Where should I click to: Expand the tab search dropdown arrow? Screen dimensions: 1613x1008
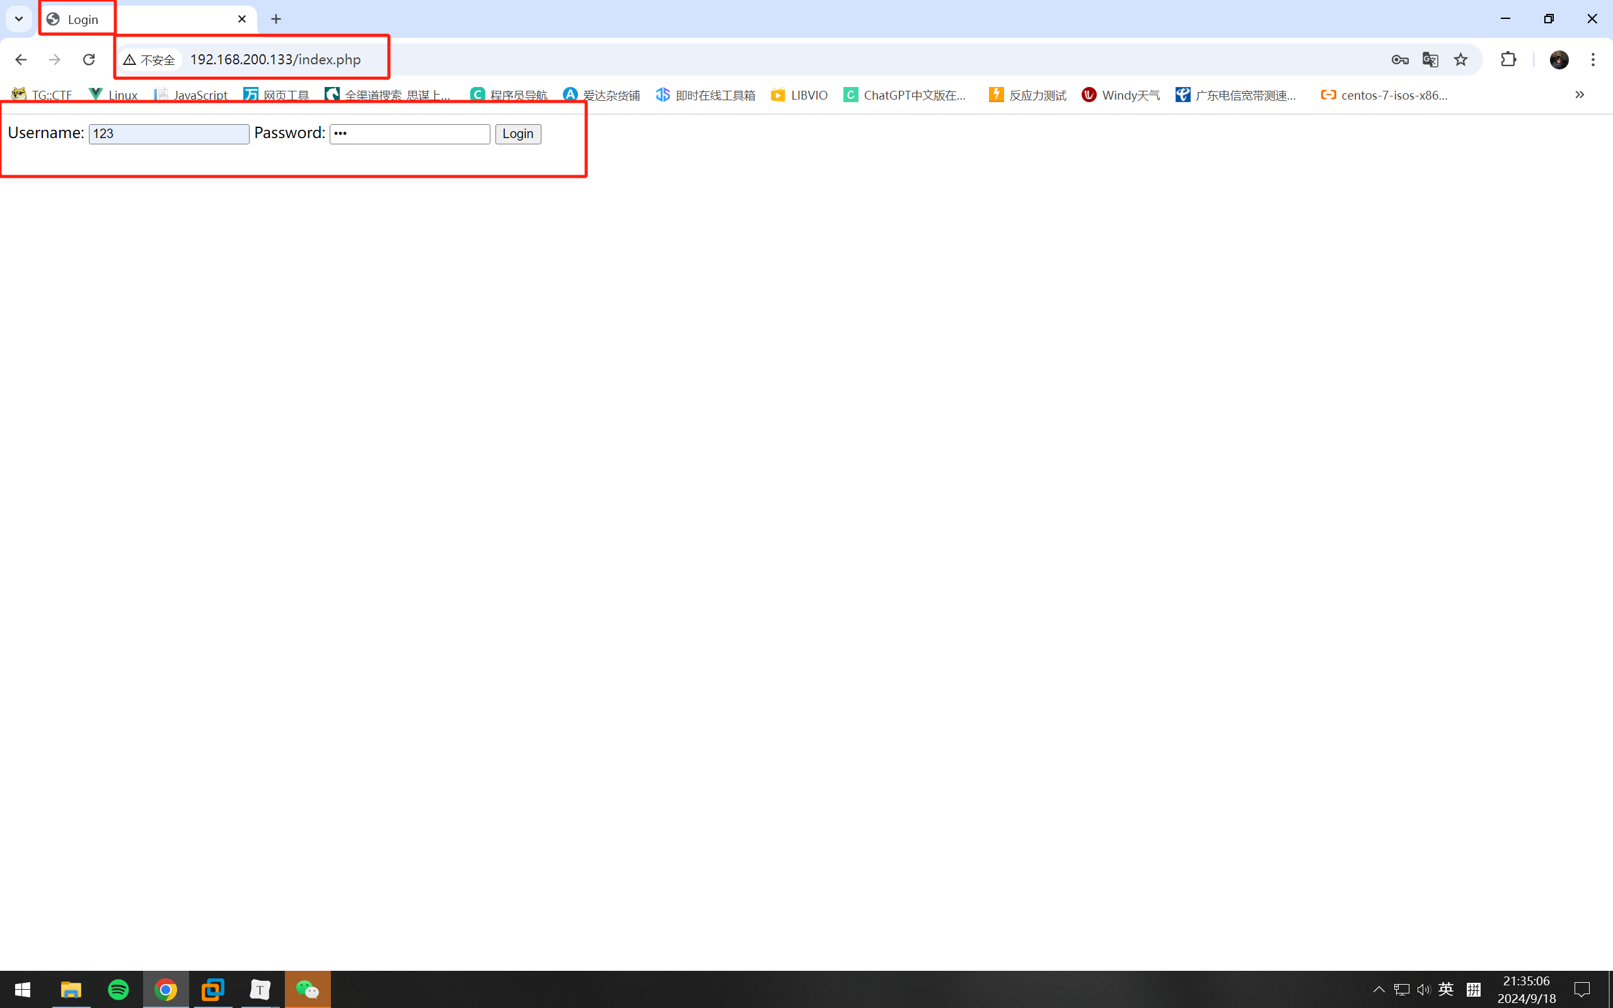click(19, 19)
